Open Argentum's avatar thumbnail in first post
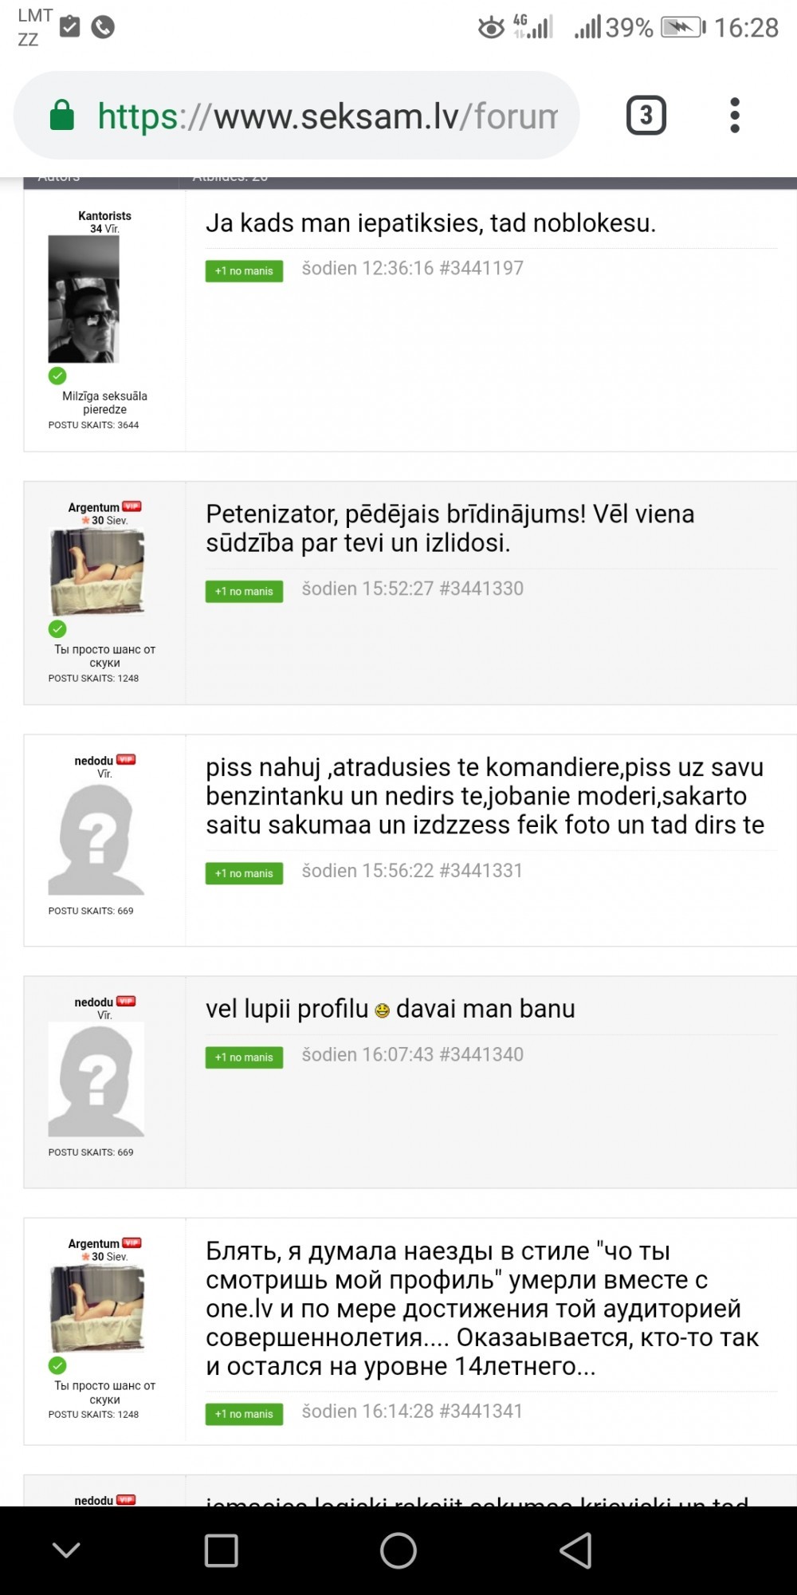797x1595 pixels. (x=97, y=572)
